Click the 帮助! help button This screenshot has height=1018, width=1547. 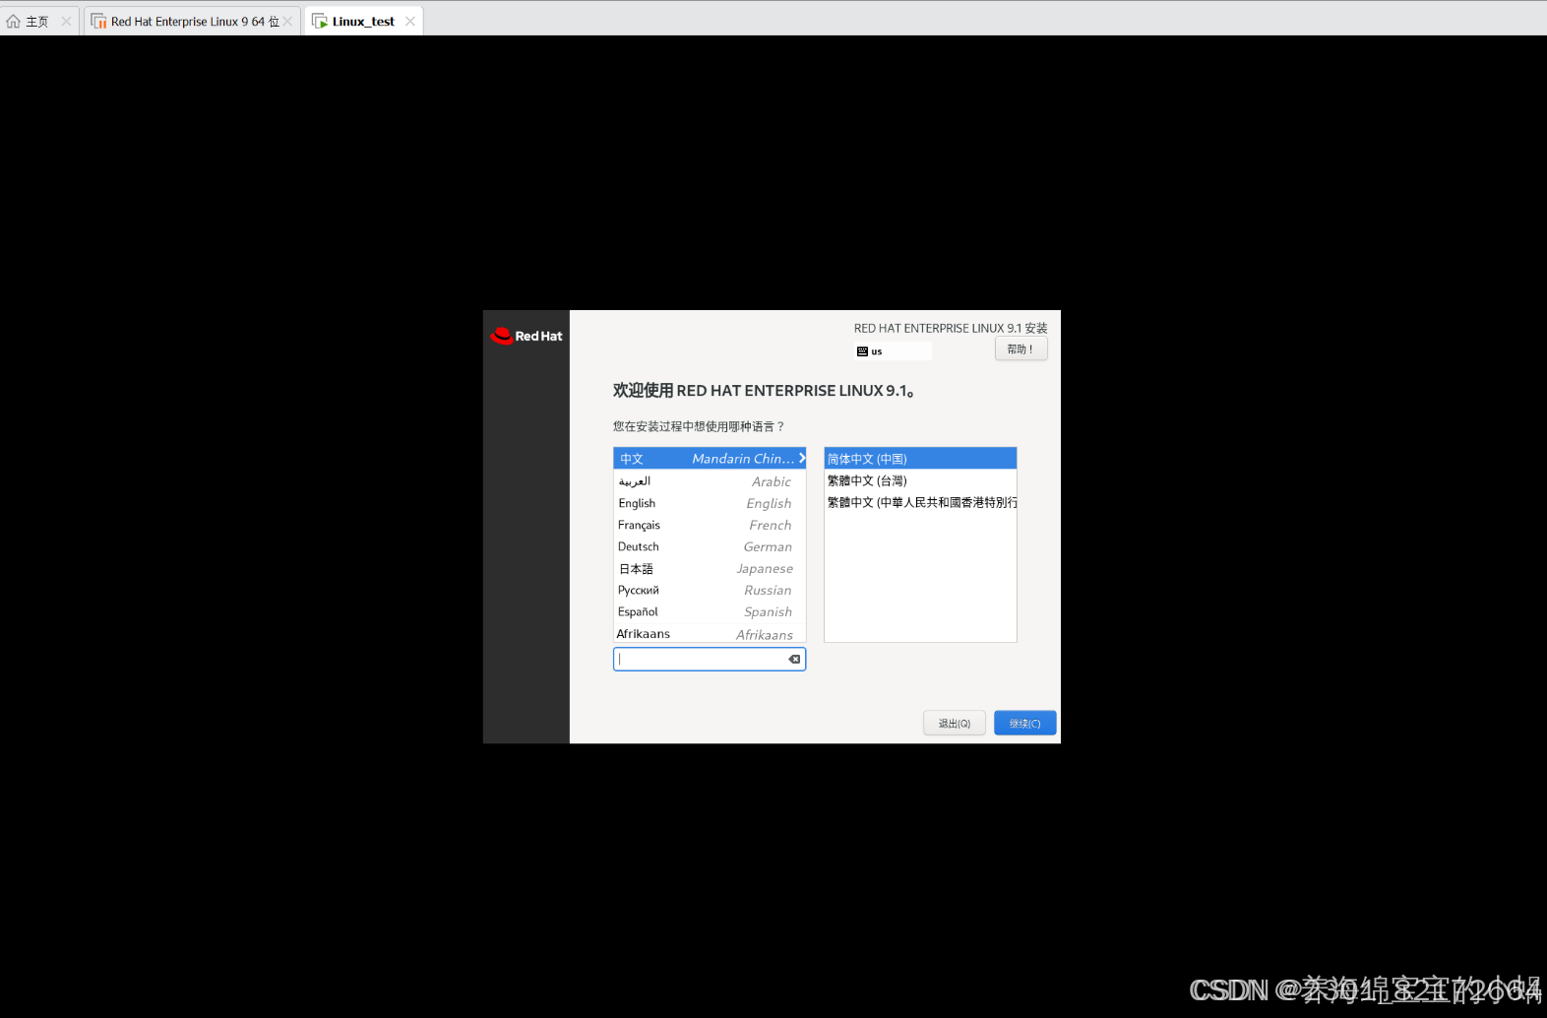[x=1021, y=349]
